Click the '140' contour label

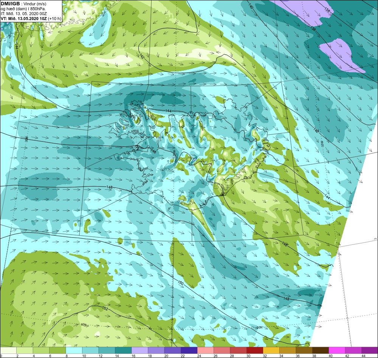pos(251,6)
